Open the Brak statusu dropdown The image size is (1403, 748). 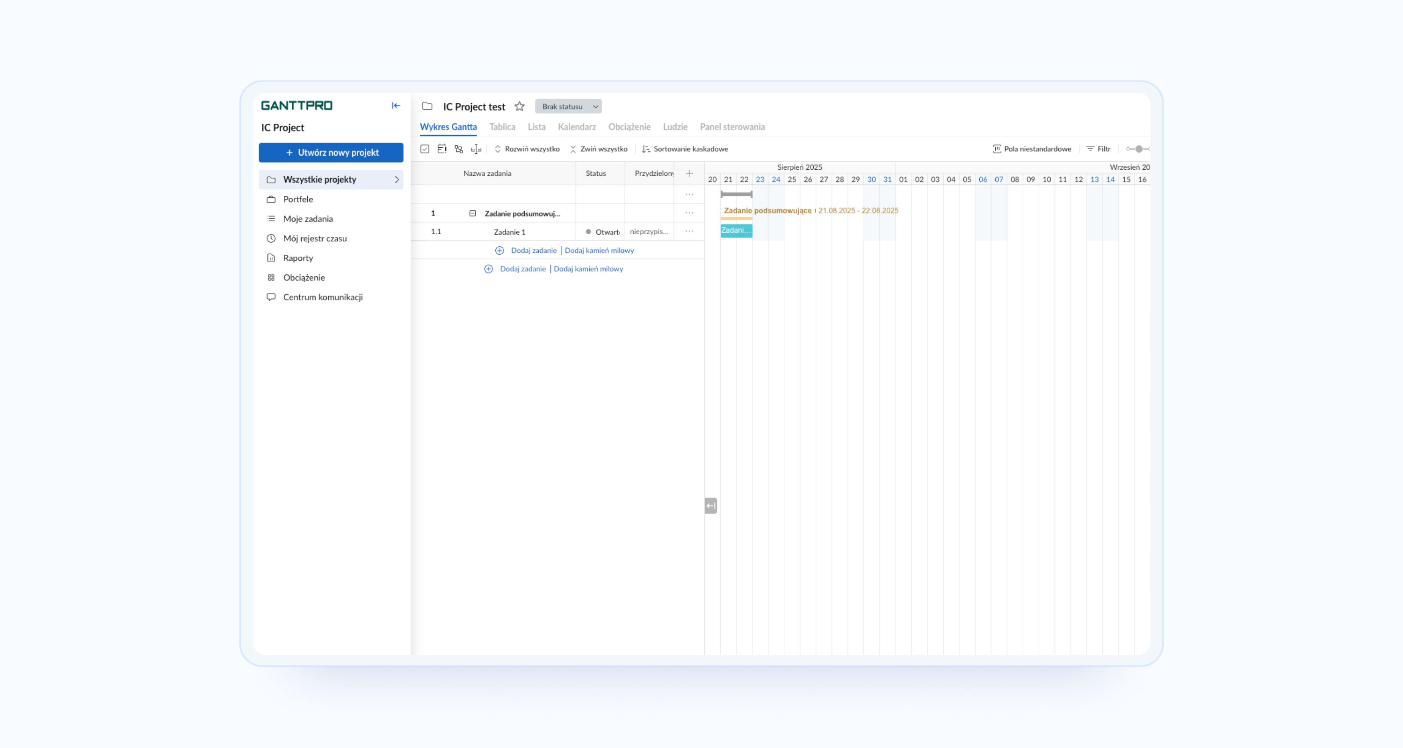click(568, 107)
